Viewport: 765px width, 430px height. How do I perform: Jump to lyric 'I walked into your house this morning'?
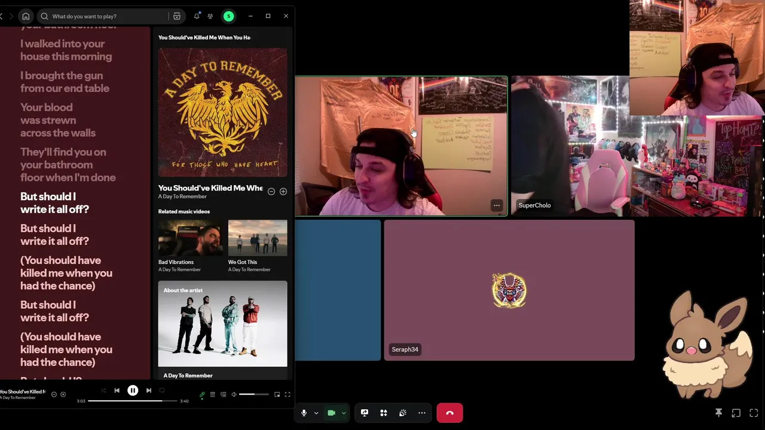66,50
